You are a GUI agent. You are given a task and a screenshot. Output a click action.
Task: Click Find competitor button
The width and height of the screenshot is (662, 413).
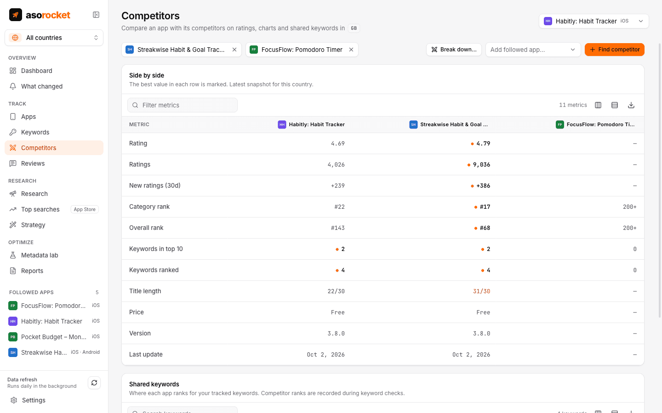[614, 50]
